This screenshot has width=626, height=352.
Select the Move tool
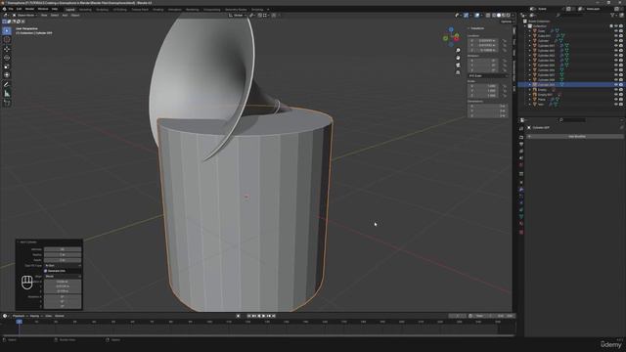(x=7, y=49)
